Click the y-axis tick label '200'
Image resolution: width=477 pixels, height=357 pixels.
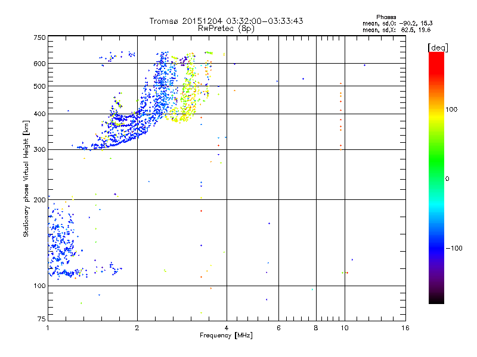pyautogui.click(x=39, y=200)
